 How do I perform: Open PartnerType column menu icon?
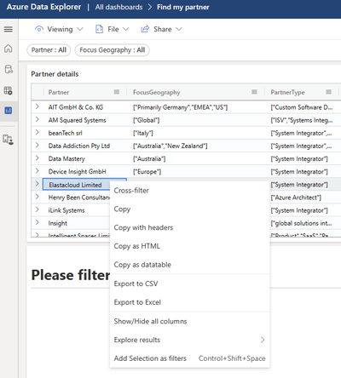pos(329,92)
